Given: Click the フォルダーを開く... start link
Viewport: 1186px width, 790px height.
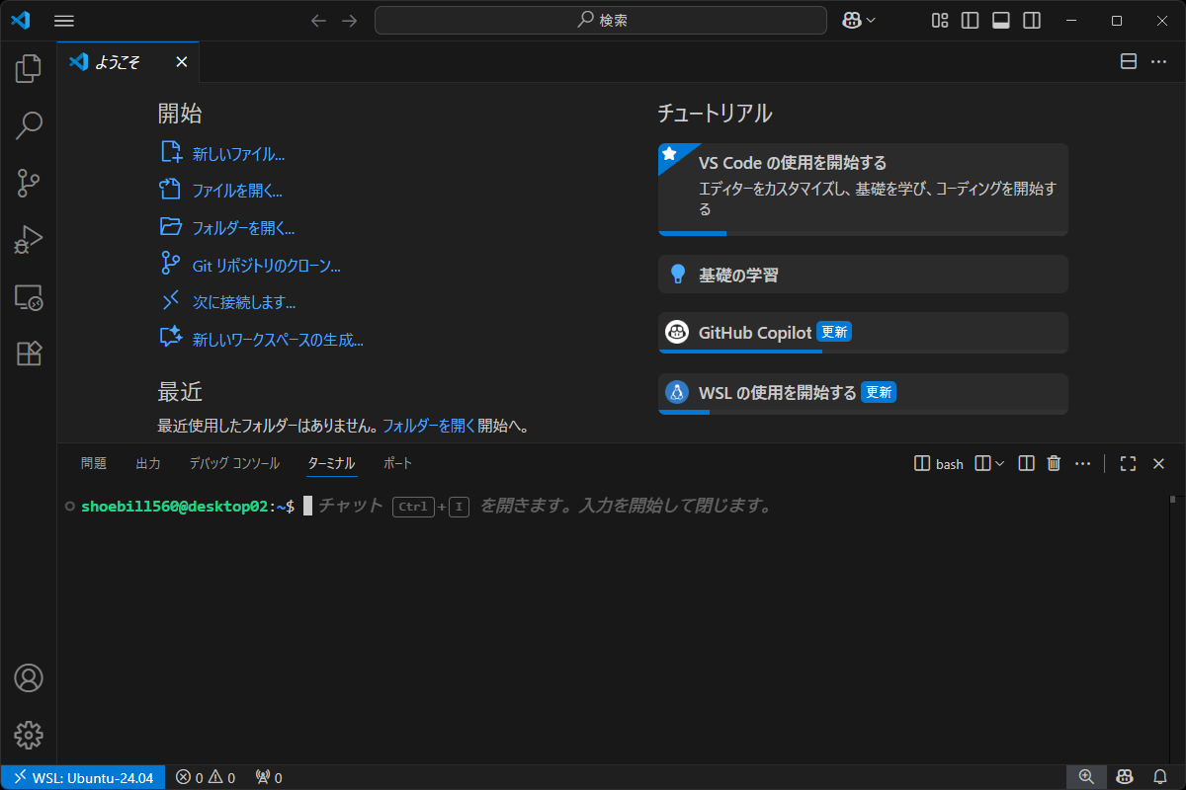Looking at the screenshot, I should [x=243, y=228].
